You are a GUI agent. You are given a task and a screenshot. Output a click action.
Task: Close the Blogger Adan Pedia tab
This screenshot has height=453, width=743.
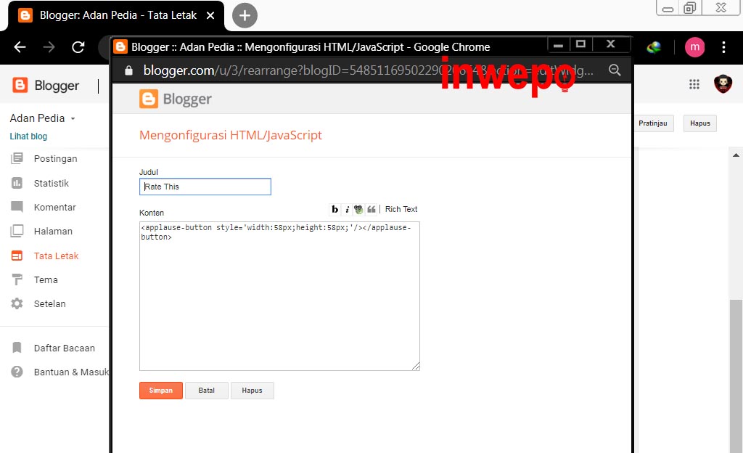(210, 16)
